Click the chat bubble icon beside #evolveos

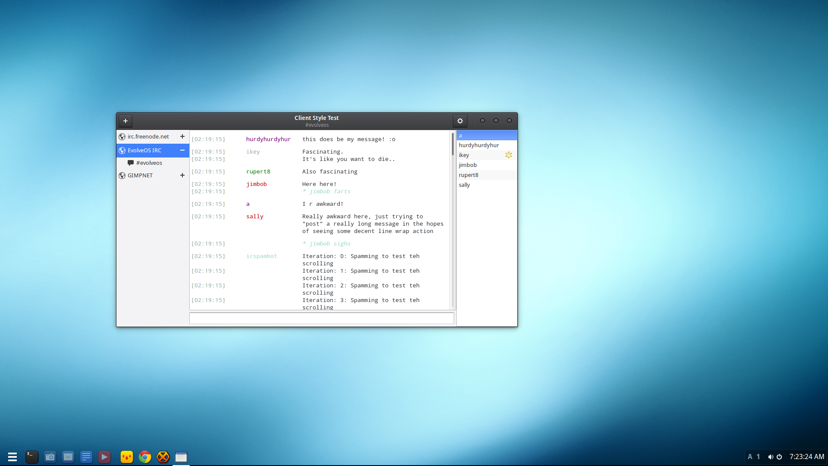coord(131,163)
